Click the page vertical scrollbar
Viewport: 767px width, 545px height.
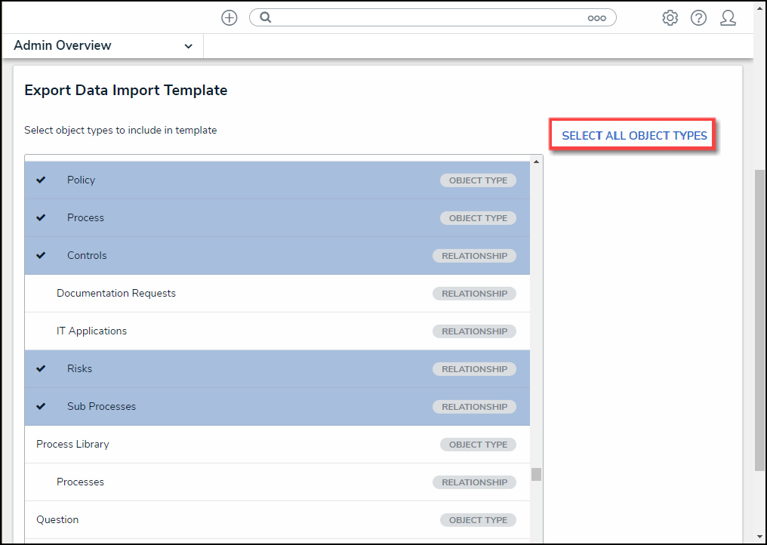coord(759,321)
